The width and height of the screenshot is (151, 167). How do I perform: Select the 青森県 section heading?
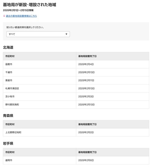pyautogui.click(x=8, y=116)
